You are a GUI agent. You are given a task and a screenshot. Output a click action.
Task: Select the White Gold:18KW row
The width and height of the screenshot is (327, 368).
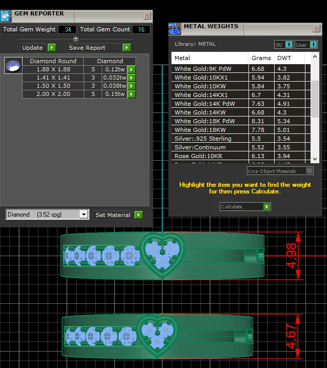click(x=241, y=130)
